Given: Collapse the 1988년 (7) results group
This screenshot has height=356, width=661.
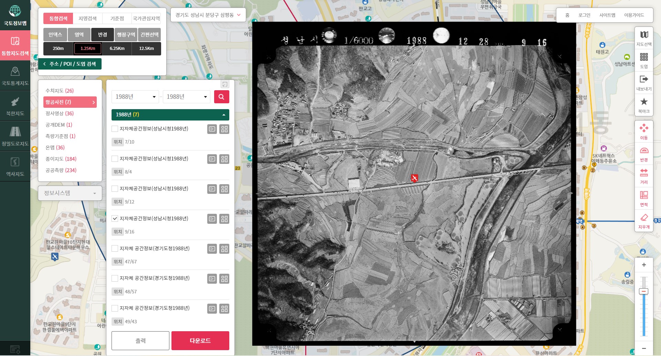Looking at the screenshot, I should 170,115.
